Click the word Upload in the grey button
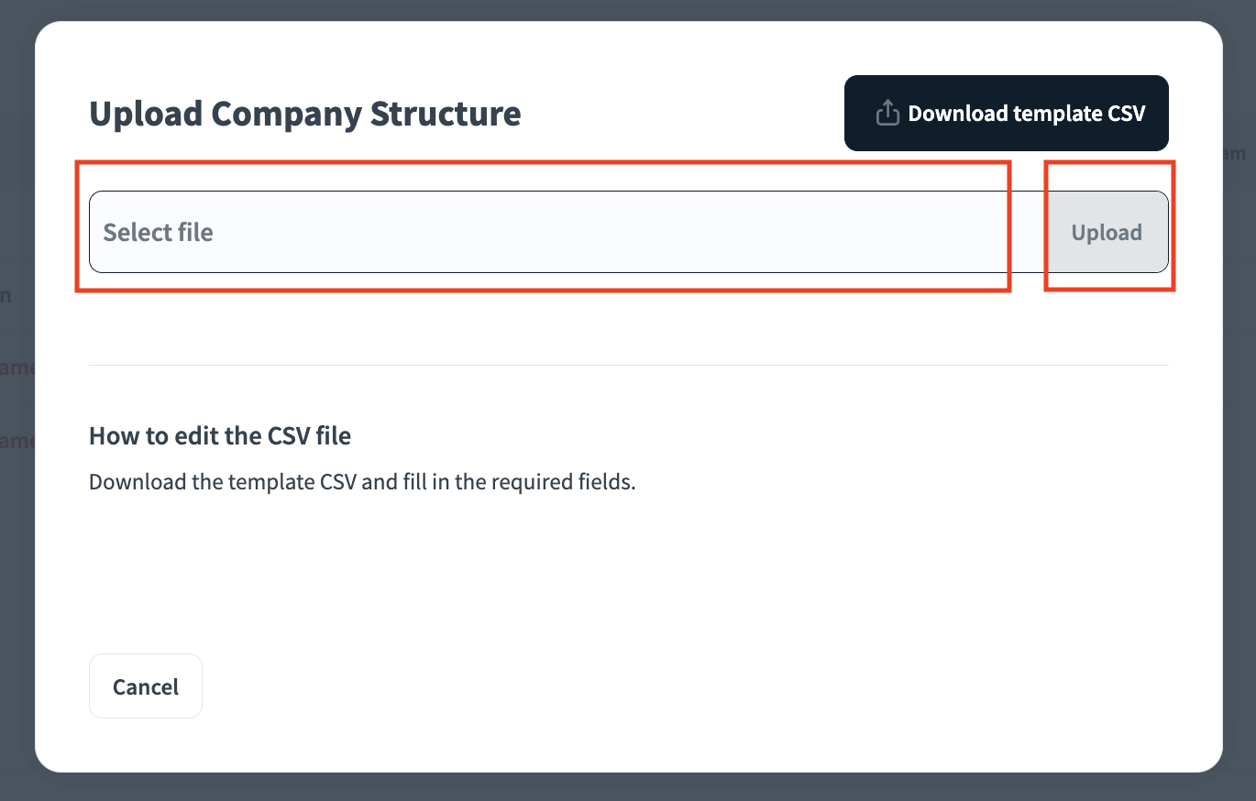Viewport: 1256px width, 801px height. click(1107, 233)
